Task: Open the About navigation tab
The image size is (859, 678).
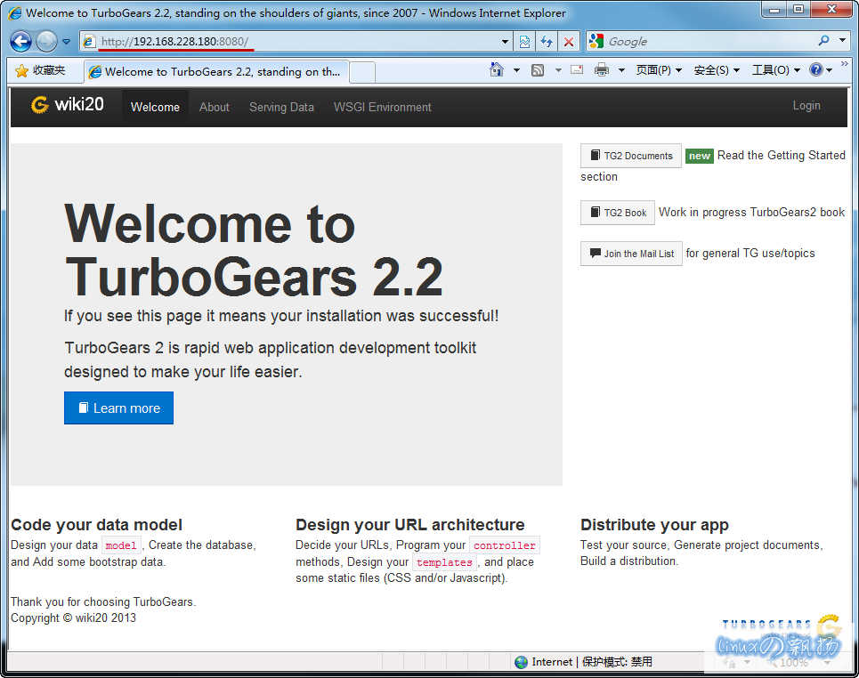Action: (x=214, y=107)
